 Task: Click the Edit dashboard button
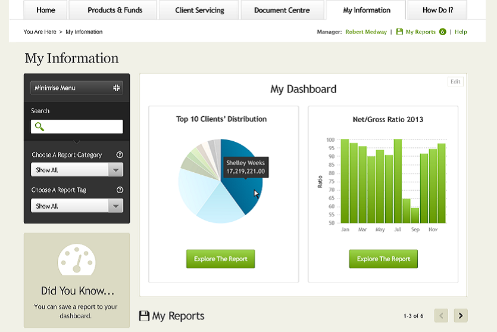click(x=455, y=82)
